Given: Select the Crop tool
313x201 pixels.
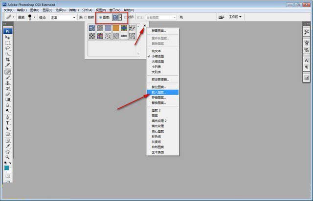Looking at the screenshot, I should click(8, 60).
